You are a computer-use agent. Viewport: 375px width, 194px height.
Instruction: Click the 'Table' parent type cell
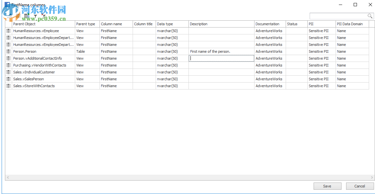87,51
